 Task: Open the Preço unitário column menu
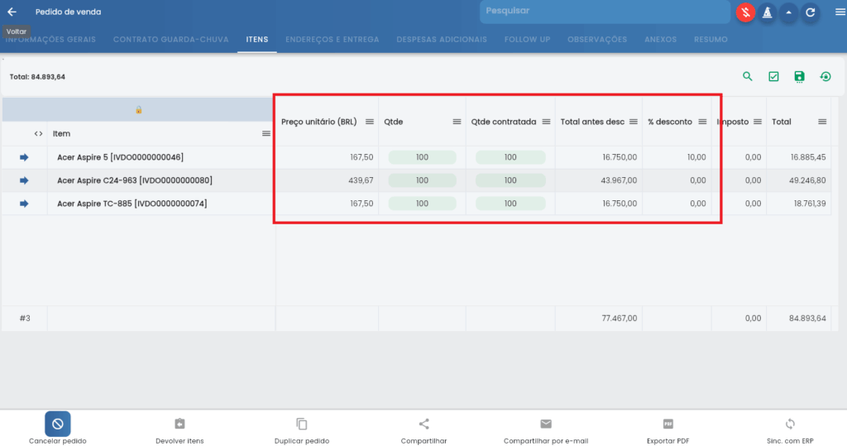click(x=369, y=122)
